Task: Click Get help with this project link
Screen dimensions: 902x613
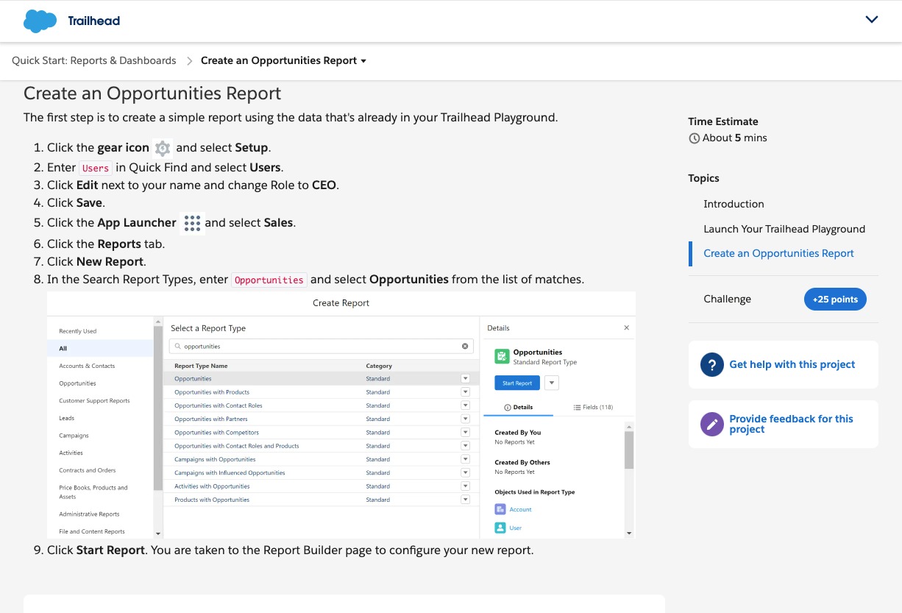Action: coord(792,364)
